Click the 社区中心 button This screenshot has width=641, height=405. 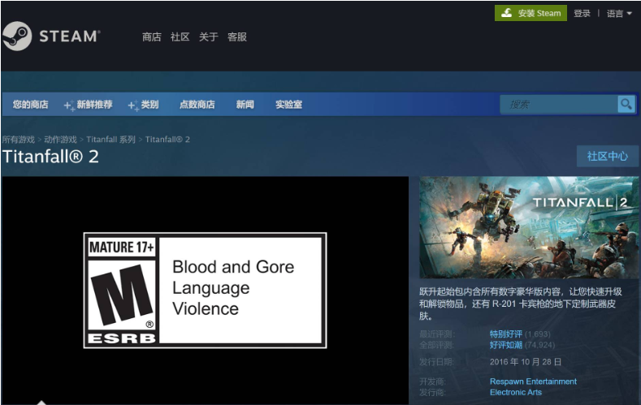pyautogui.click(x=607, y=156)
